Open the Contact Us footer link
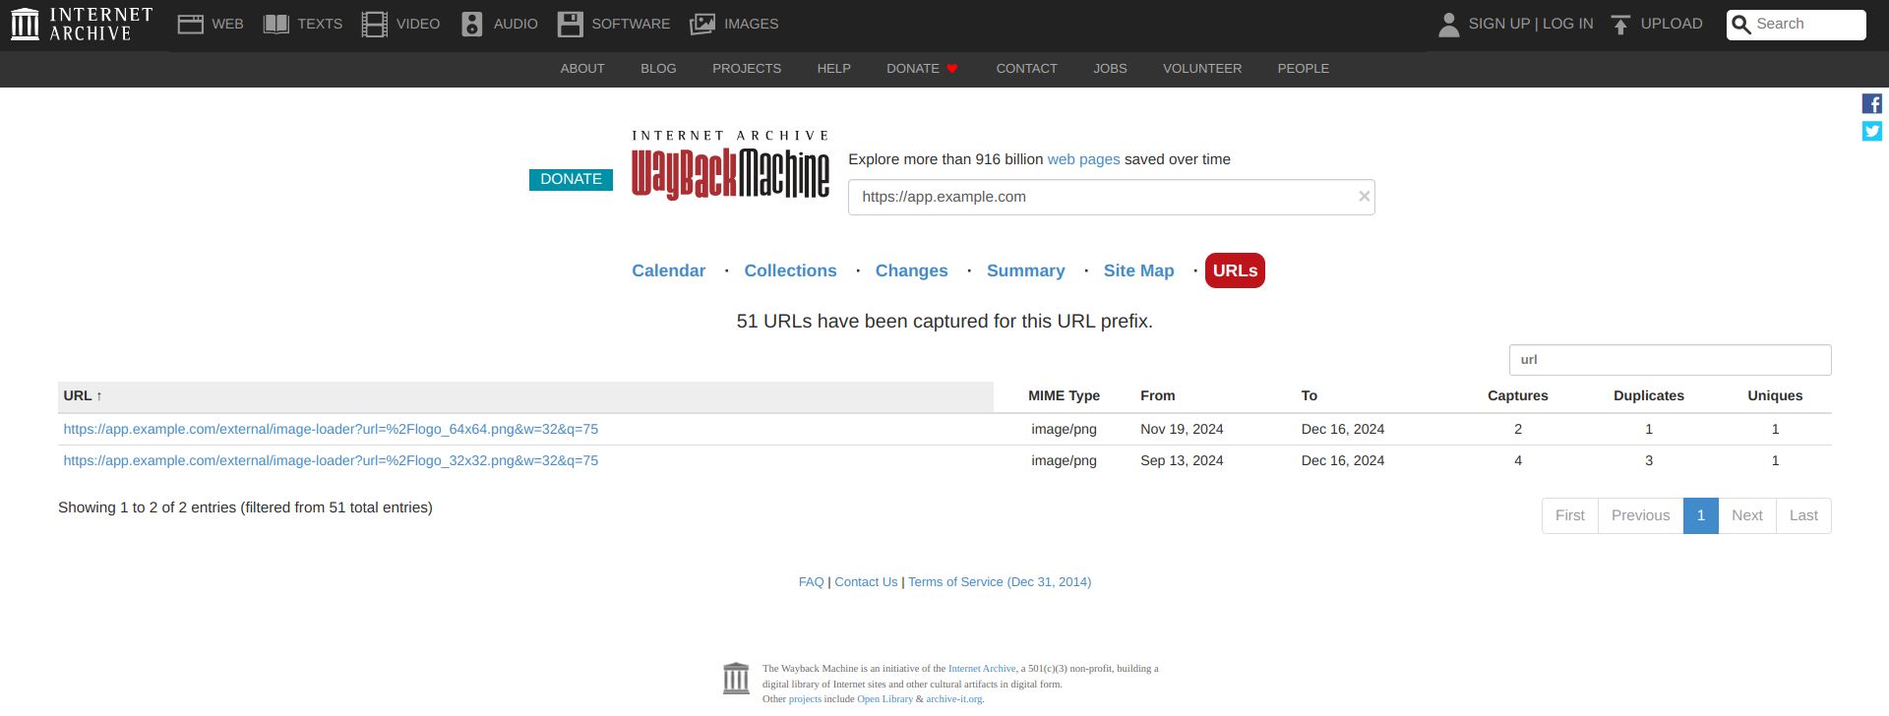This screenshot has height=716, width=1889. [866, 582]
